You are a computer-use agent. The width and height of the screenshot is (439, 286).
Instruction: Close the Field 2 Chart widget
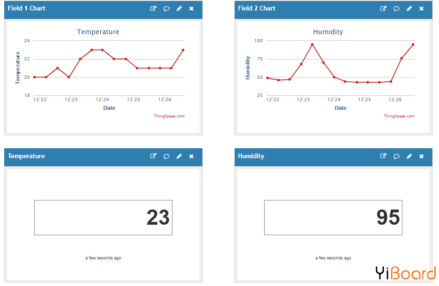pyautogui.click(x=421, y=9)
